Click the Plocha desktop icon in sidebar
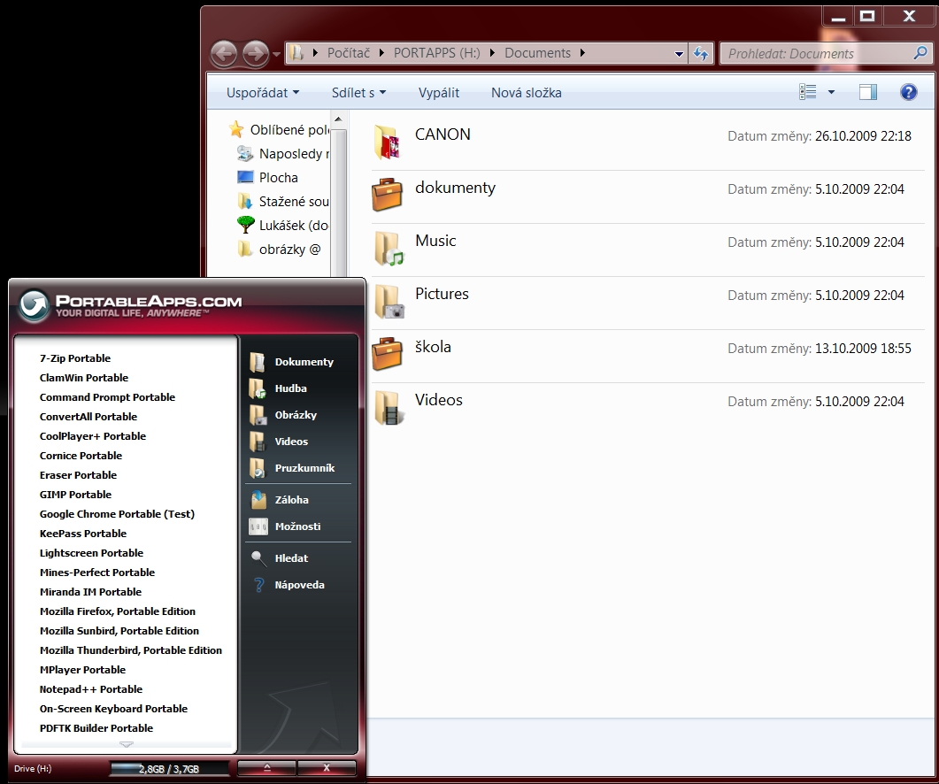Screen dimensions: 939x784 coord(245,177)
